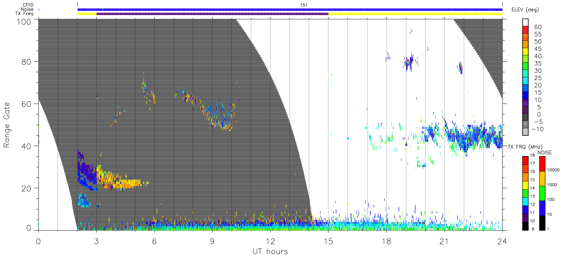This screenshot has width=565, height=261.
Task: Click the 45 label on the ELEV colorbar
Action: click(538, 49)
